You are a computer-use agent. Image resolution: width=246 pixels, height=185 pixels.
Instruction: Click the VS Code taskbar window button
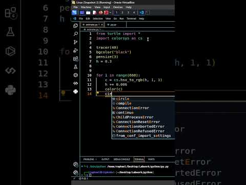[x=141, y=12]
